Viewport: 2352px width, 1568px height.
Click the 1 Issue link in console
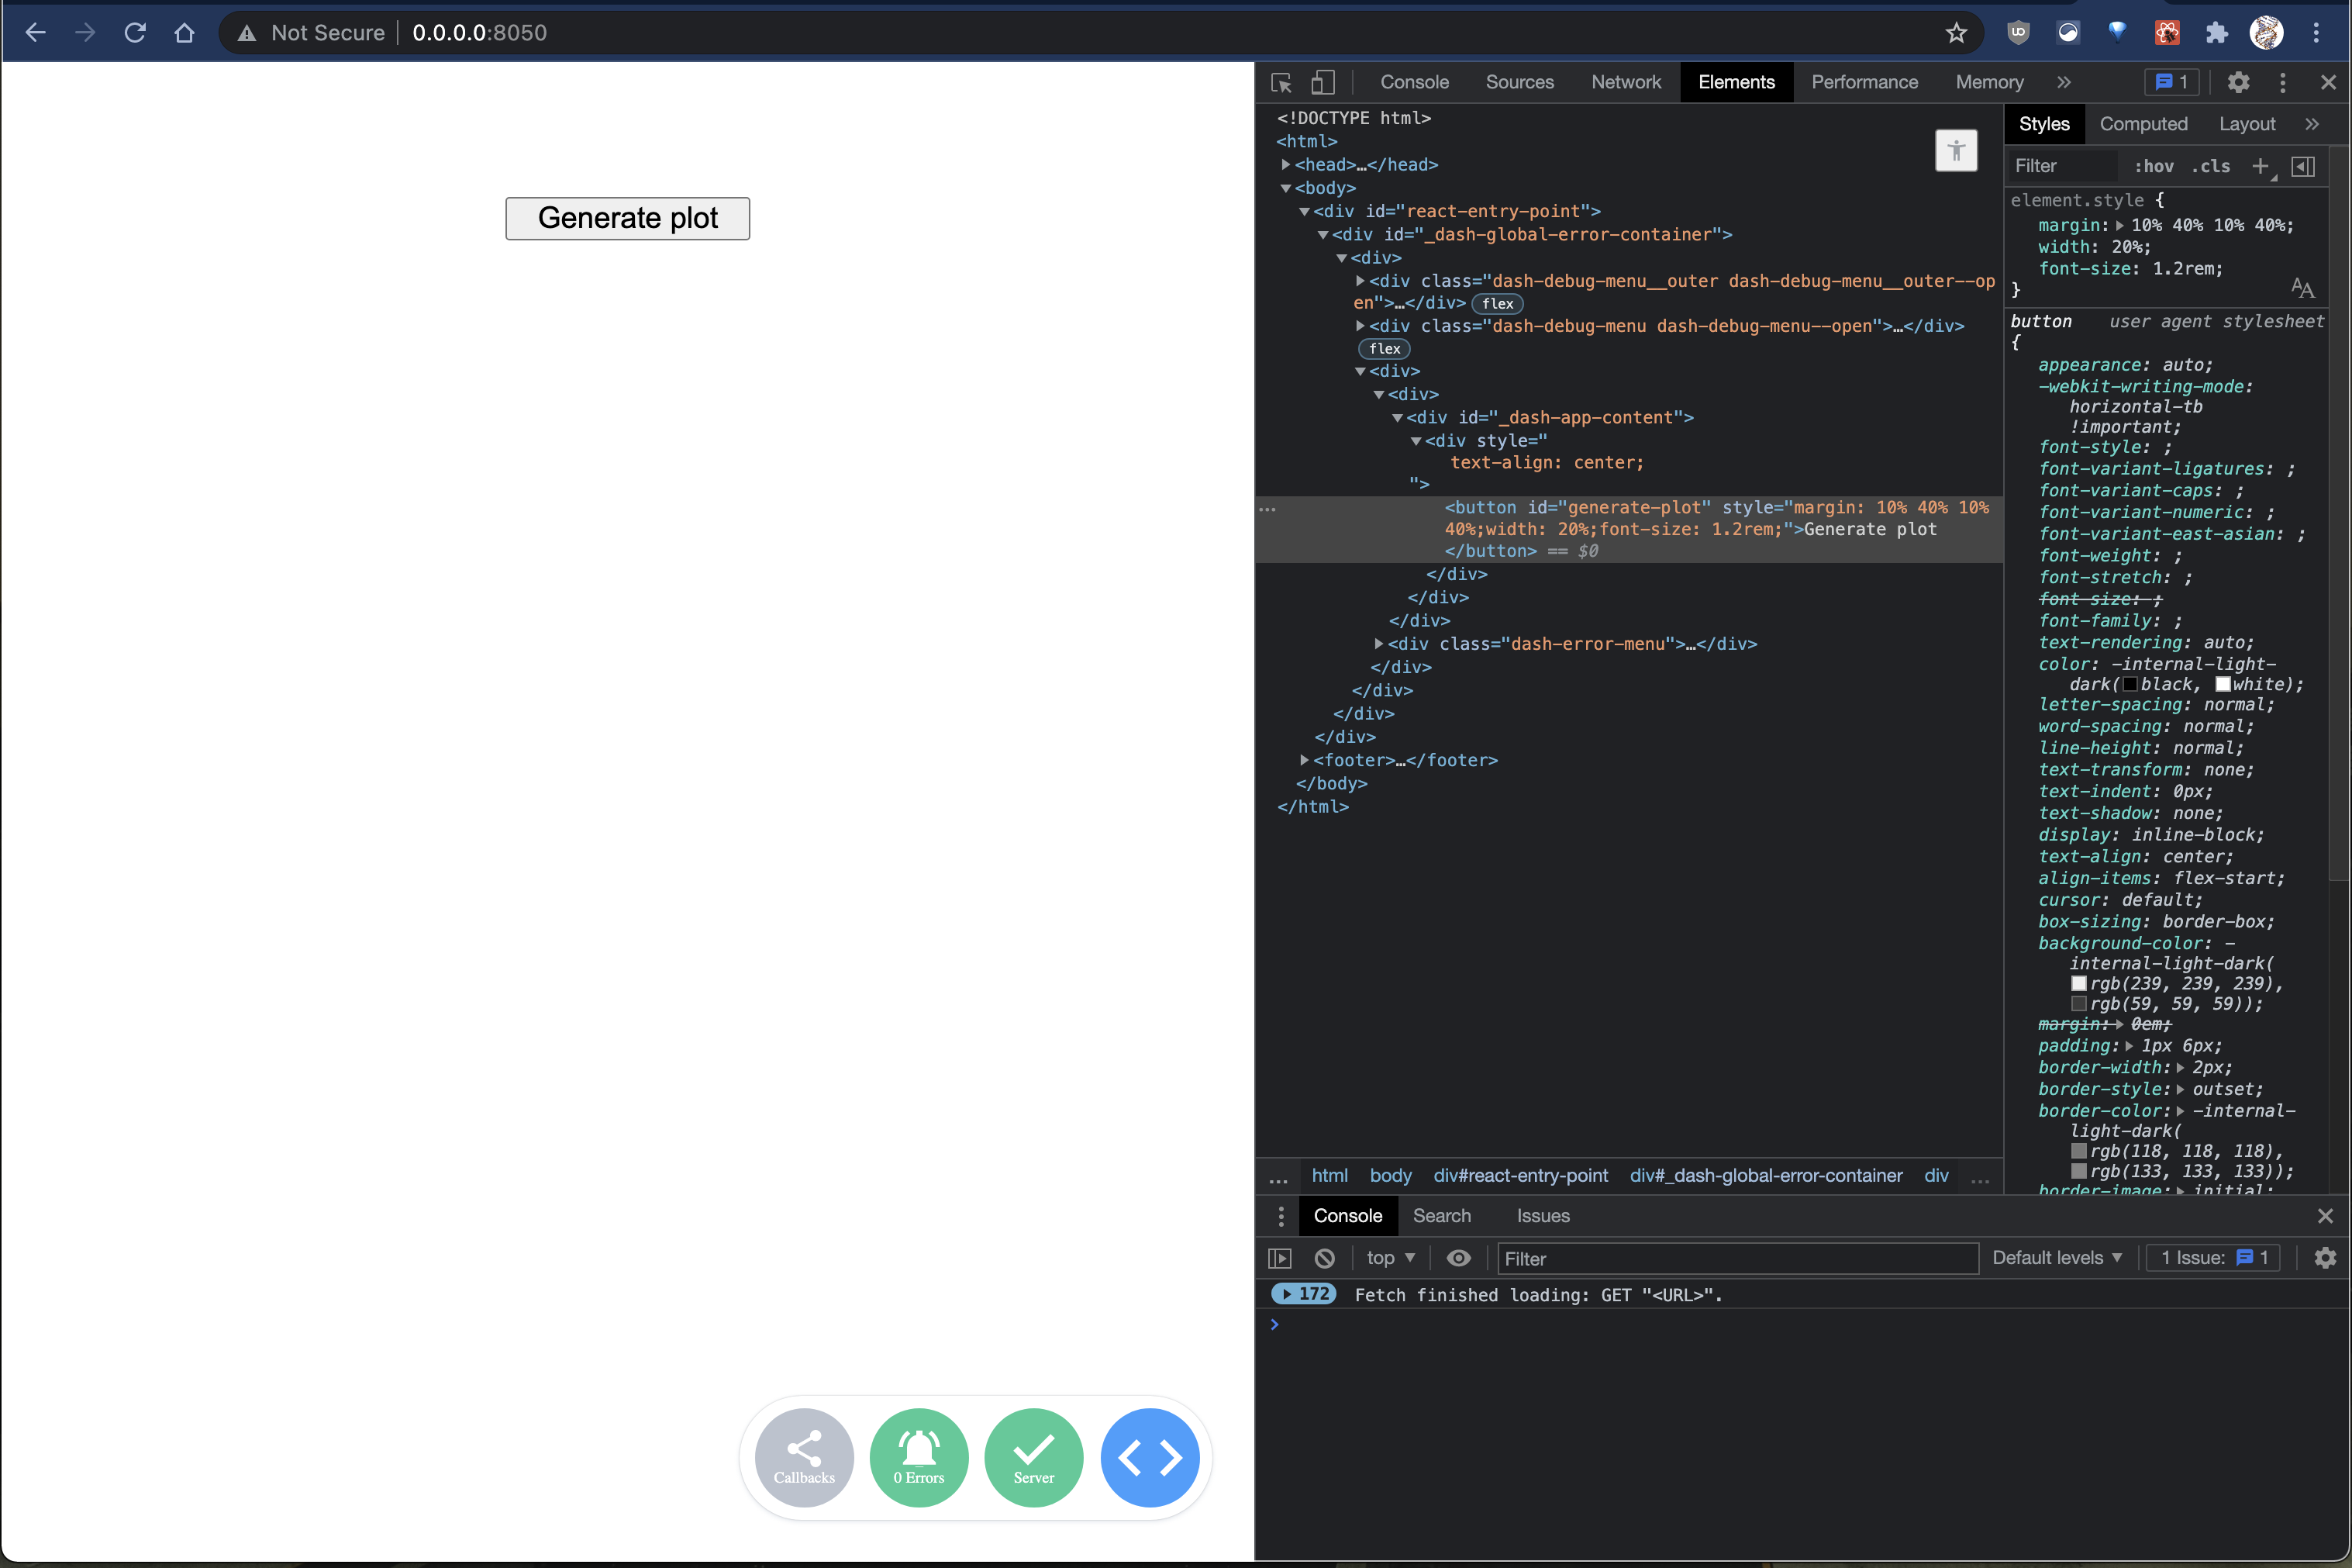tap(2214, 1258)
